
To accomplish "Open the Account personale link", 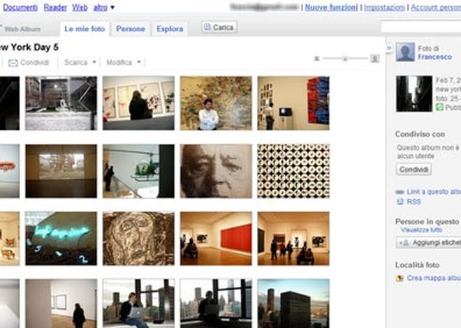I will click(x=436, y=8).
